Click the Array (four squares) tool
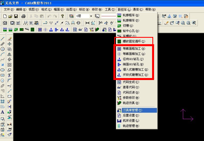204x141 pixels. click(9, 65)
